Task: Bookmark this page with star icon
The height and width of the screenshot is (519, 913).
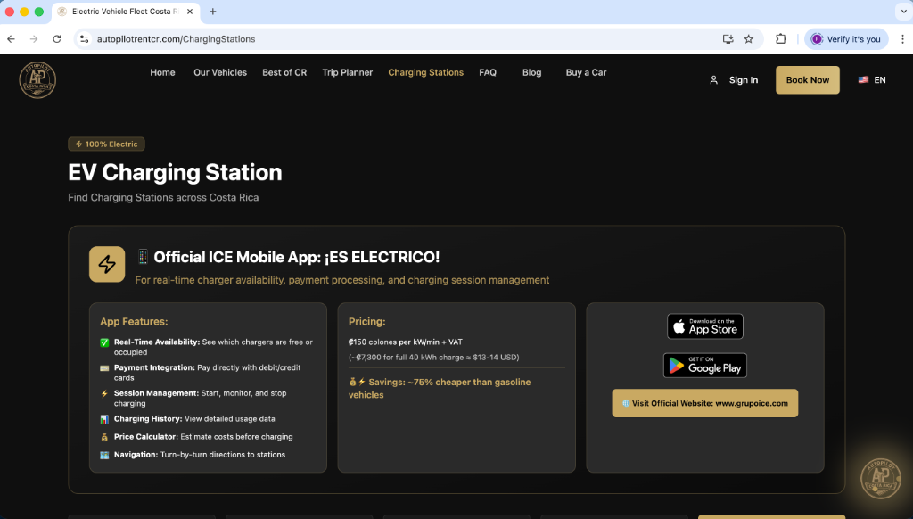Action: (x=749, y=39)
